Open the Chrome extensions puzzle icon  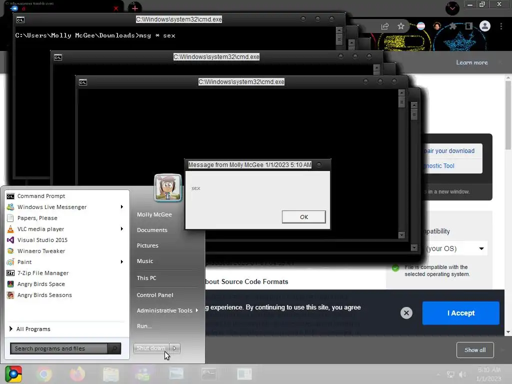(452, 26)
